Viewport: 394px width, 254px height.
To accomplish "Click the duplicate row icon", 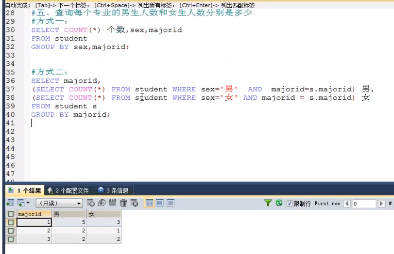I will coord(102,203).
